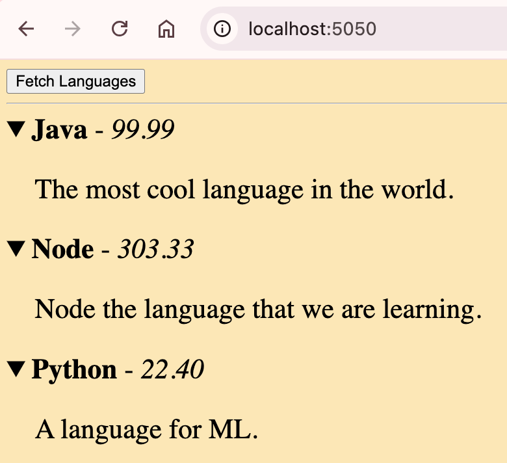Click the horizontal divider below Fetch Languages
Viewport: 507px width, 463px height.
click(256, 103)
